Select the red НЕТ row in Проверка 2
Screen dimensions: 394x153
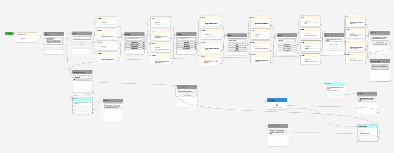click(334, 98)
